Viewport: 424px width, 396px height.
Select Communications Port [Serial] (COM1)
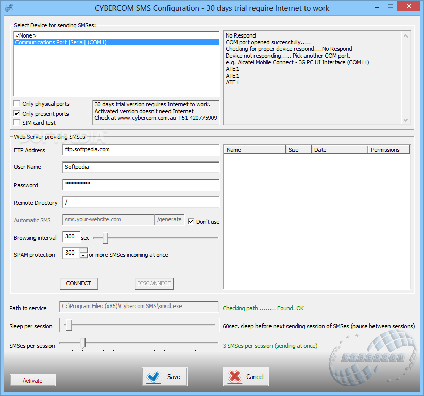click(x=116, y=42)
